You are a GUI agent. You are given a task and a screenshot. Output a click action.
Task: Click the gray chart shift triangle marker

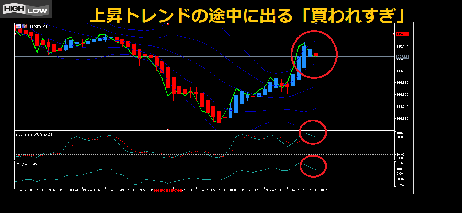point(315,24)
